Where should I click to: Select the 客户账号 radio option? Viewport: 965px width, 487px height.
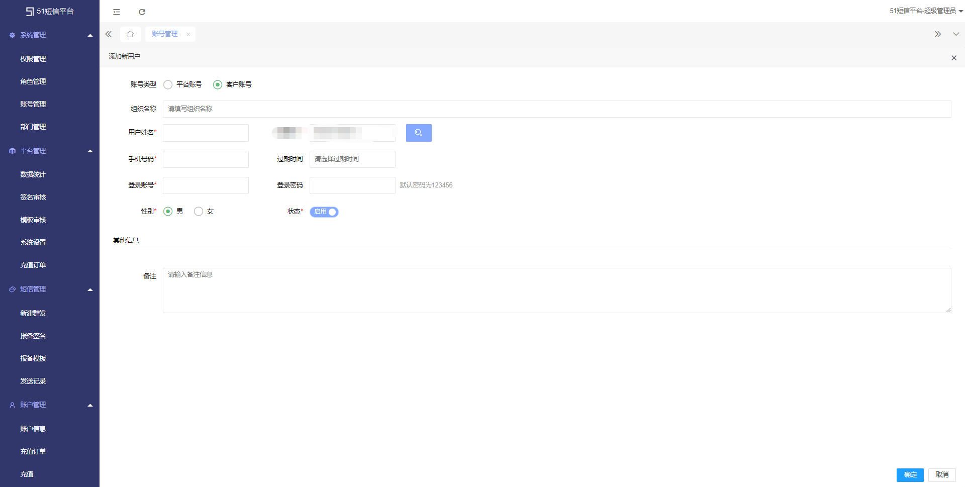pos(218,84)
